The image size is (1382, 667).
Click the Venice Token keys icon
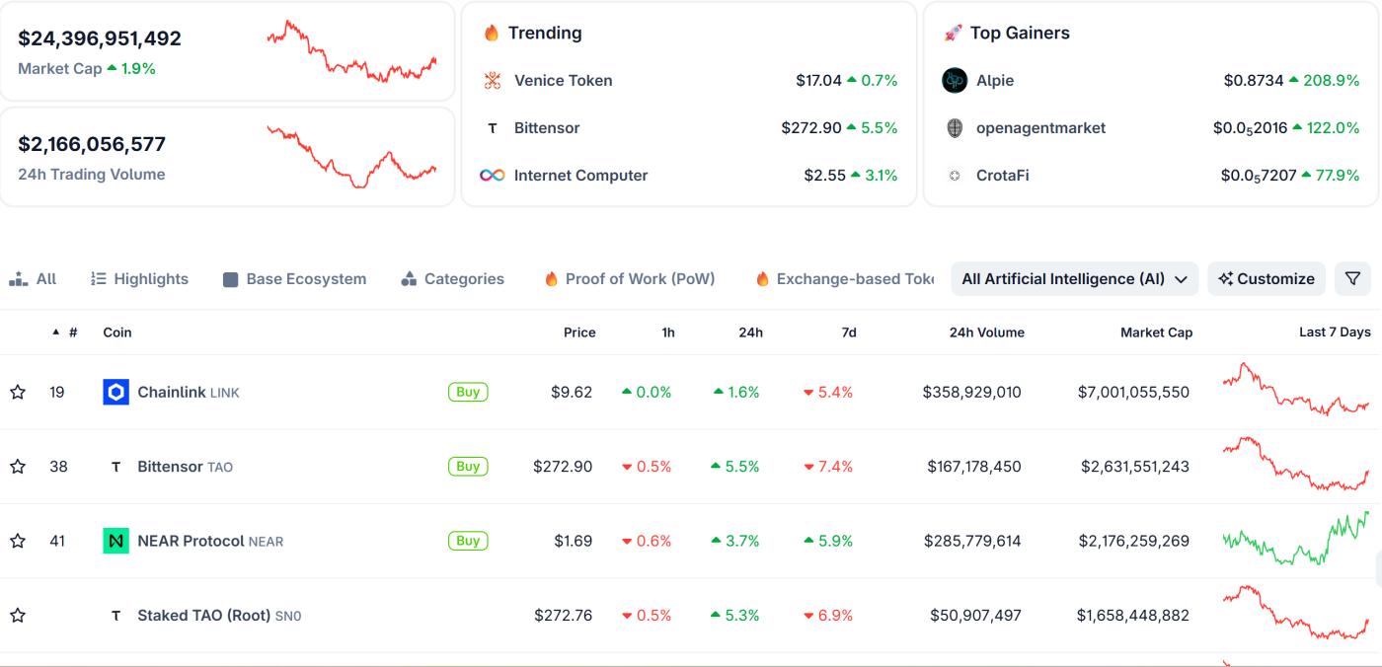(493, 81)
